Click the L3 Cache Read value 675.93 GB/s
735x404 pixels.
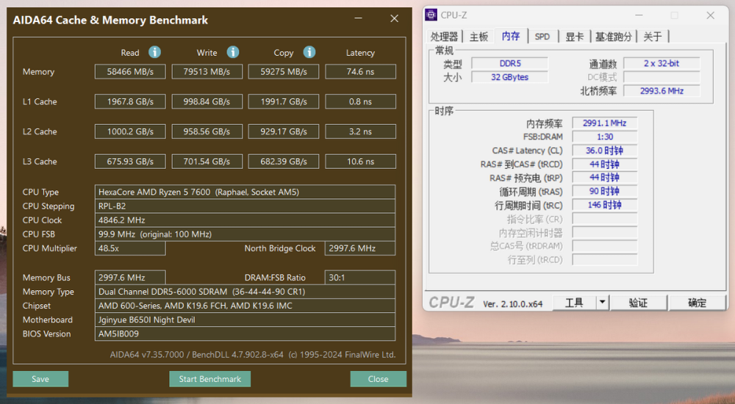click(x=130, y=162)
